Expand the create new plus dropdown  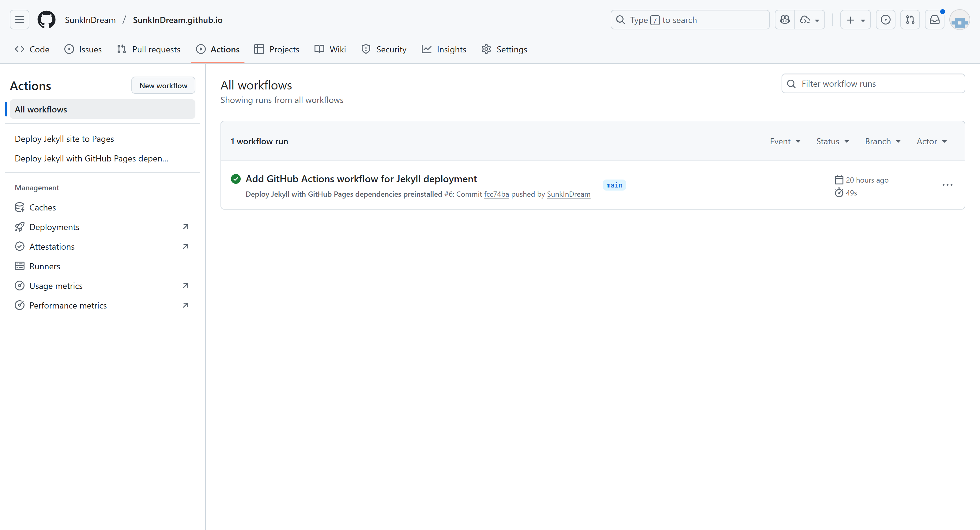(855, 20)
